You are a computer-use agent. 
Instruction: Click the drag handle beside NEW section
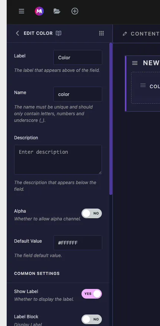pyautogui.click(x=135, y=63)
